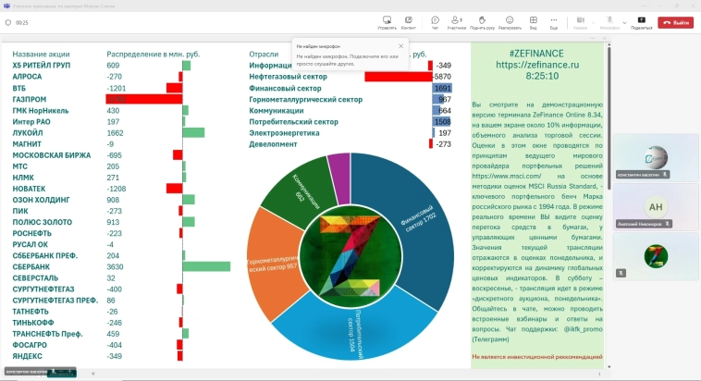
Task: Toggle the microphone (Микрофон)
Action: coord(609,23)
